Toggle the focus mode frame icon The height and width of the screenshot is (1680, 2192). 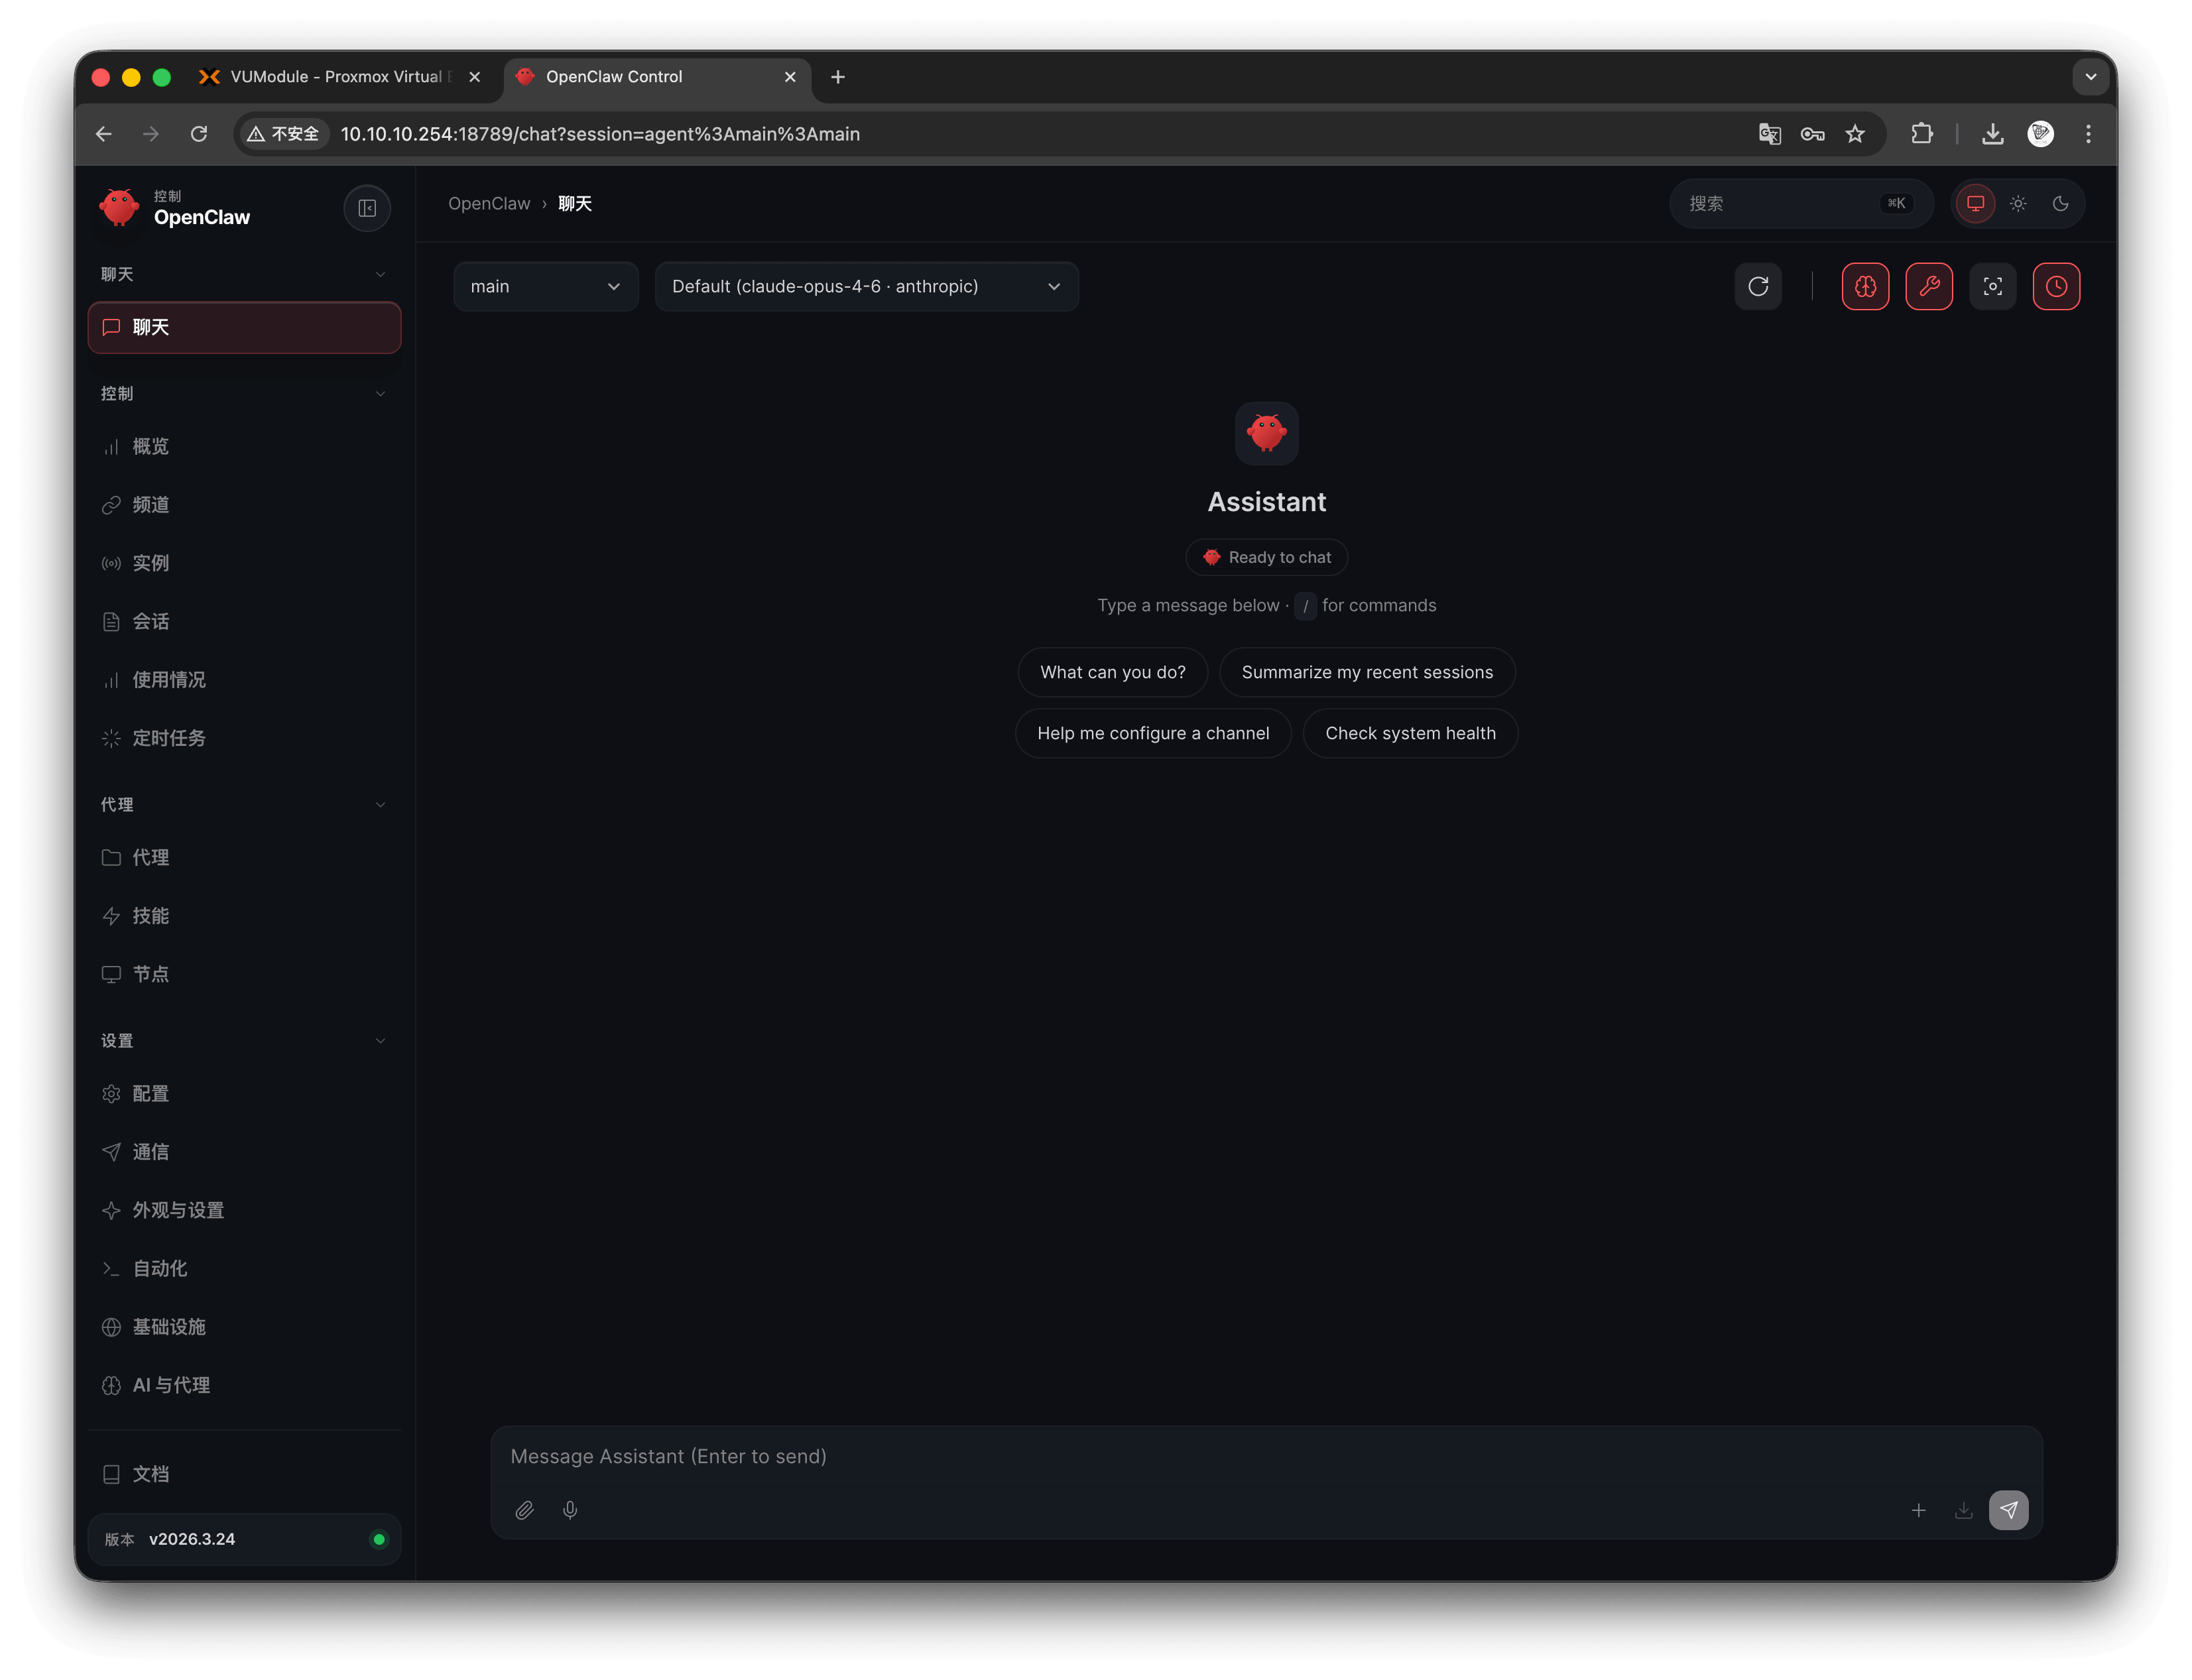click(x=1992, y=287)
